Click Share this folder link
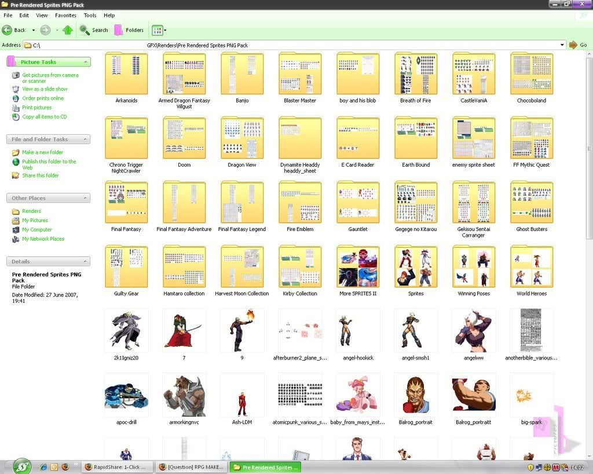 (41, 175)
